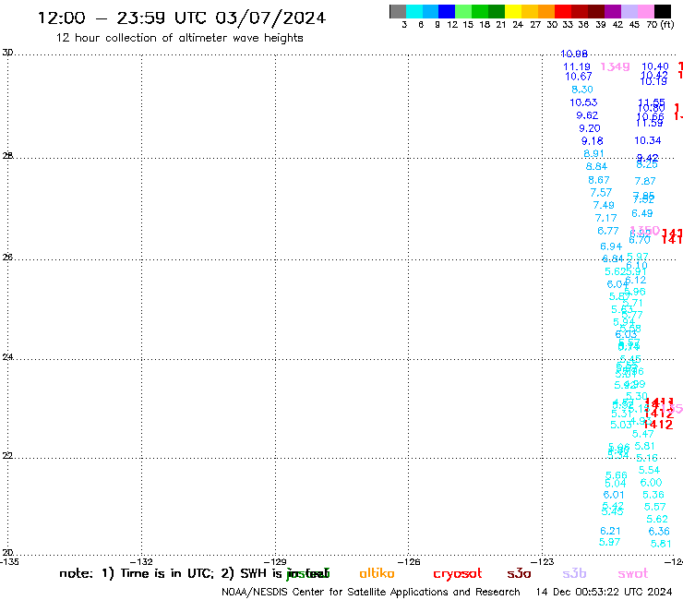Viewport: 683px width, 600px height.
Task: Click the wave height value 9.62
Action: point(587,115)
